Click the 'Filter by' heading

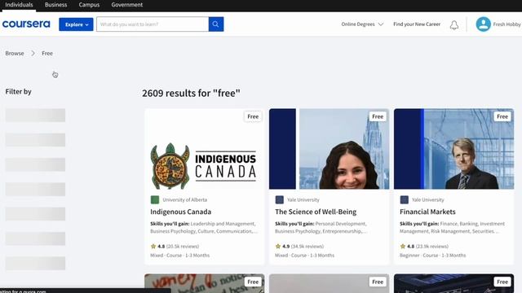click(18, 91)
